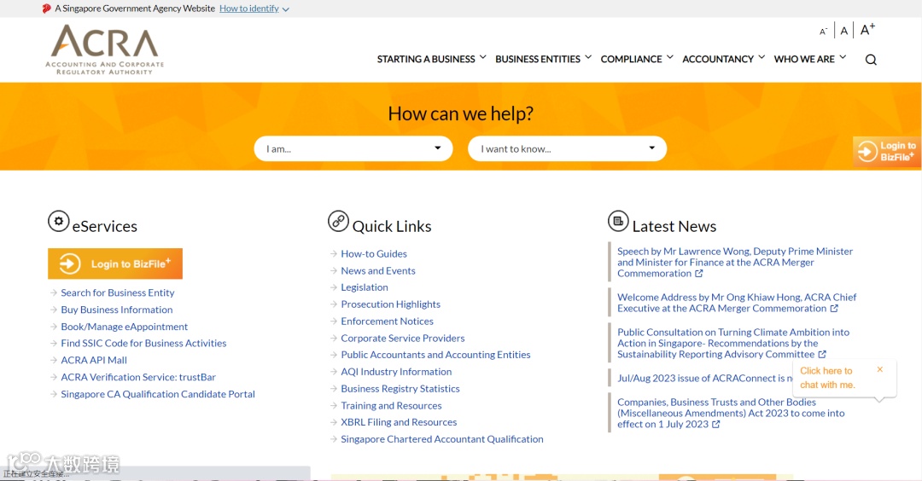This screenshot has width=922, height=481.
Task: Click chevron next to Starting a Business
Action: (x=482, y=57)
